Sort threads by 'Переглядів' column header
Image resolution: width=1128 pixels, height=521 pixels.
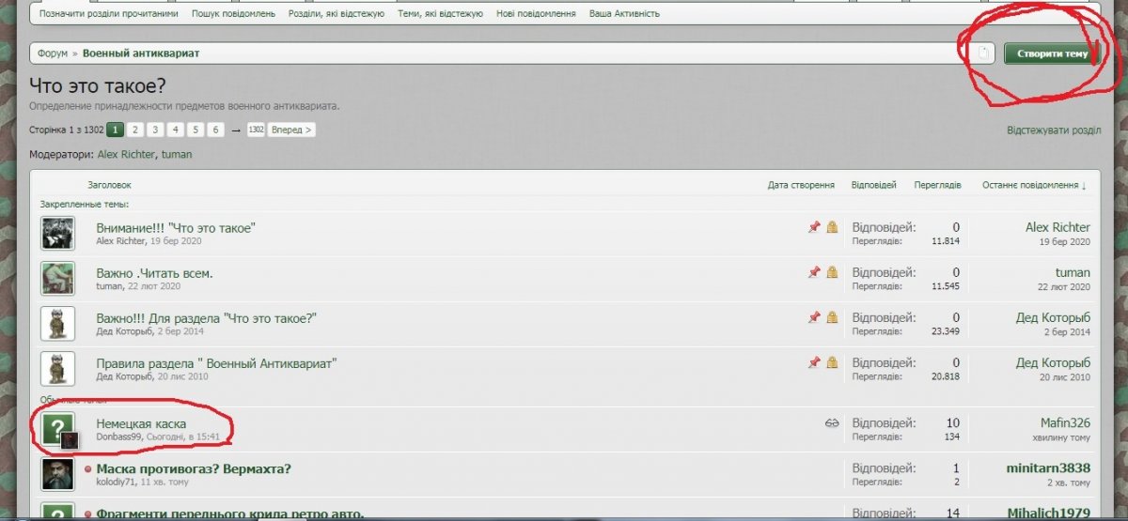pos(937,185)
